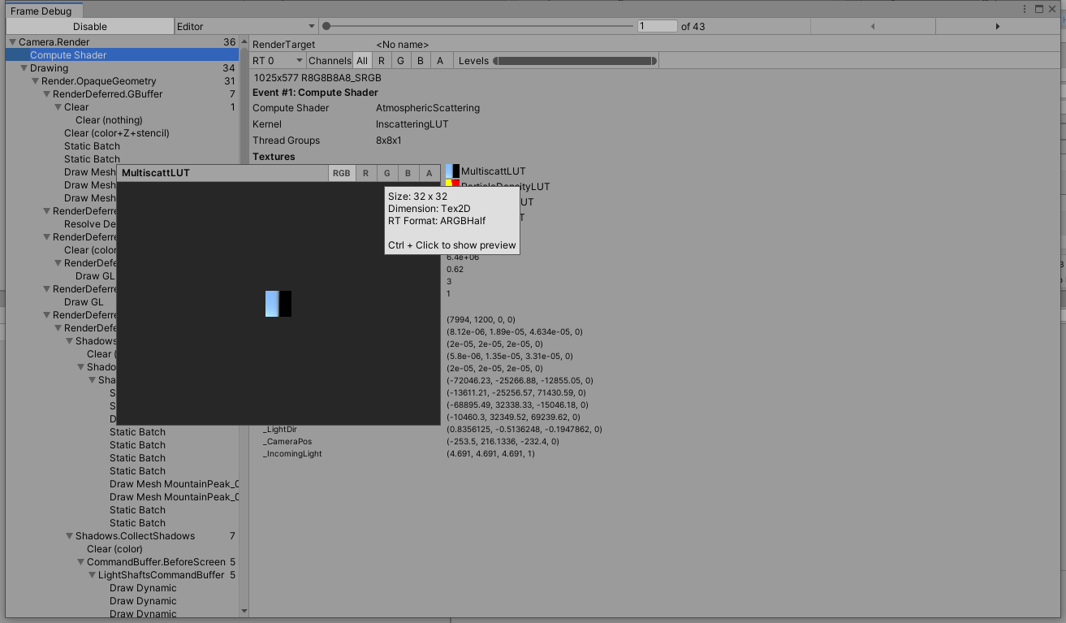Image resolution: width=1066 pixels, height=623 pixels.
Task: Select the Clear (color+Z+stencil) event
Action: point(117,133)
